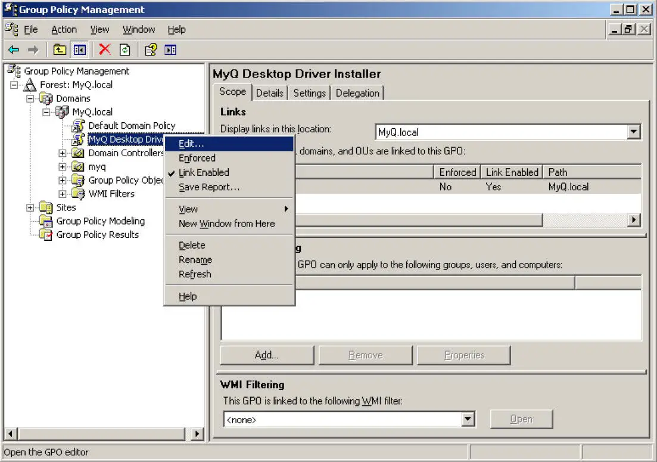Open the Display links location dropdown
Viewport: 657px width, 462px height.
click(634, 132)
